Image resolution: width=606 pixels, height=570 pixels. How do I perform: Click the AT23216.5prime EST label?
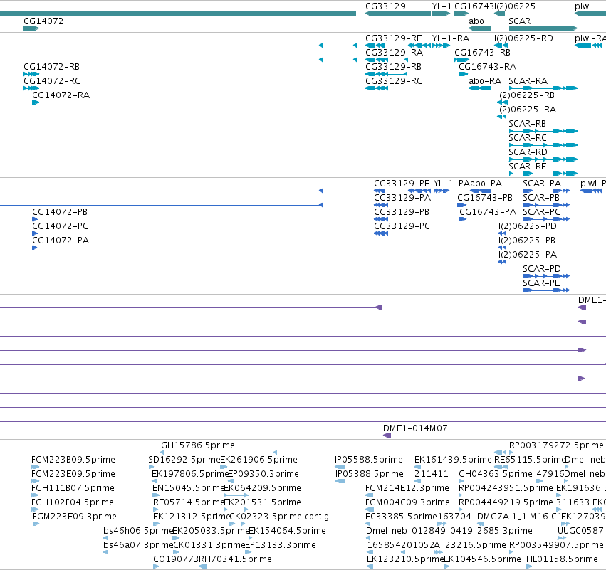470,545
